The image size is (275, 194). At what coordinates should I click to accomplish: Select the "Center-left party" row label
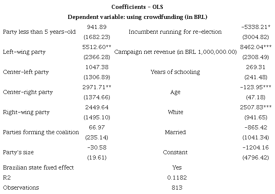point(26,72)
